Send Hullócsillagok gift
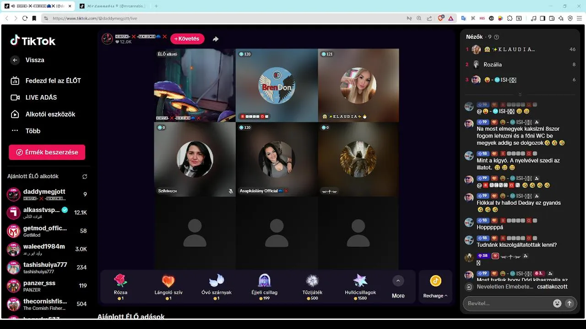Viewport: 586px width, 329px height. pos(360,287)
